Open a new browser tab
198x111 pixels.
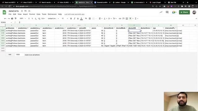pos(187,2)
